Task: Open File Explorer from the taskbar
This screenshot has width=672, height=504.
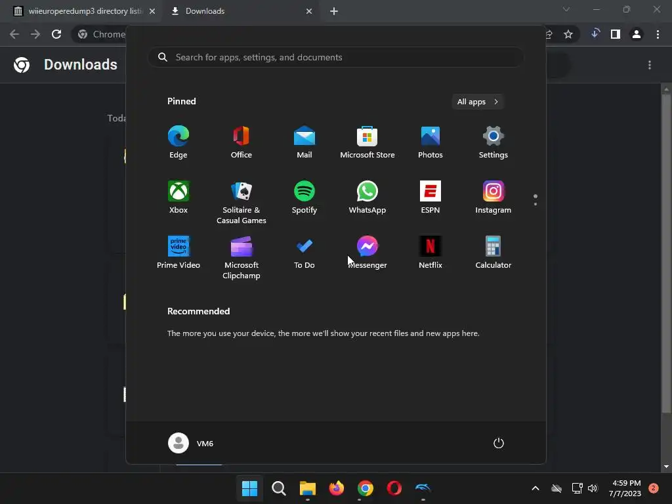Action: (x=307, y=488)
